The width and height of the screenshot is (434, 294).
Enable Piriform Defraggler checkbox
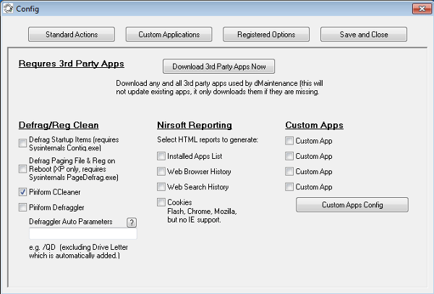(23, 207)
